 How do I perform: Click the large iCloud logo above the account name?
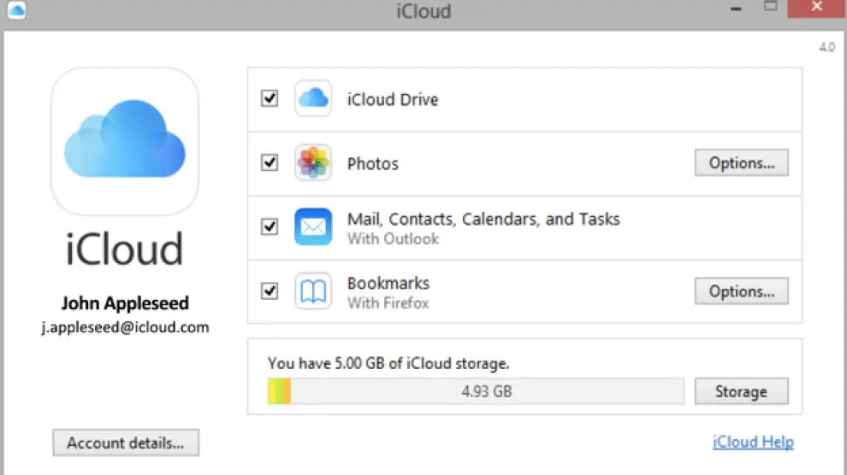point(125,142)
